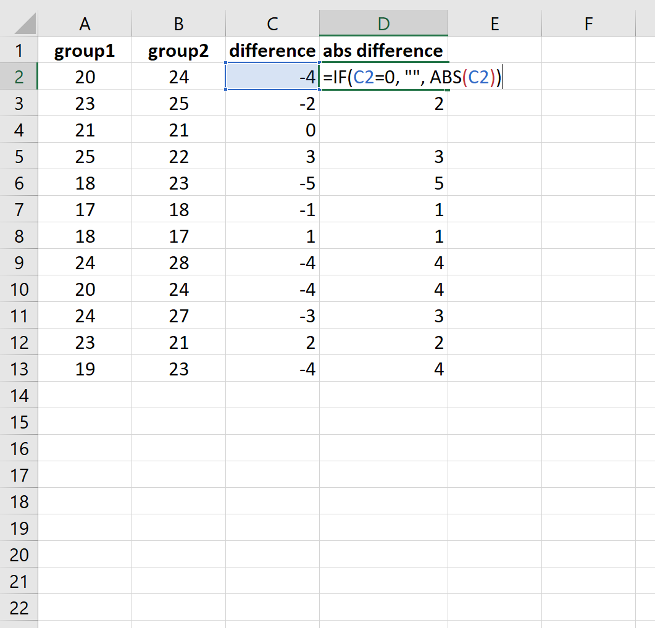The width and height of the screenshot is (655, 628).
Task: Click the empty abs difference cell in row 4
Action: click(x=384, y=130)
